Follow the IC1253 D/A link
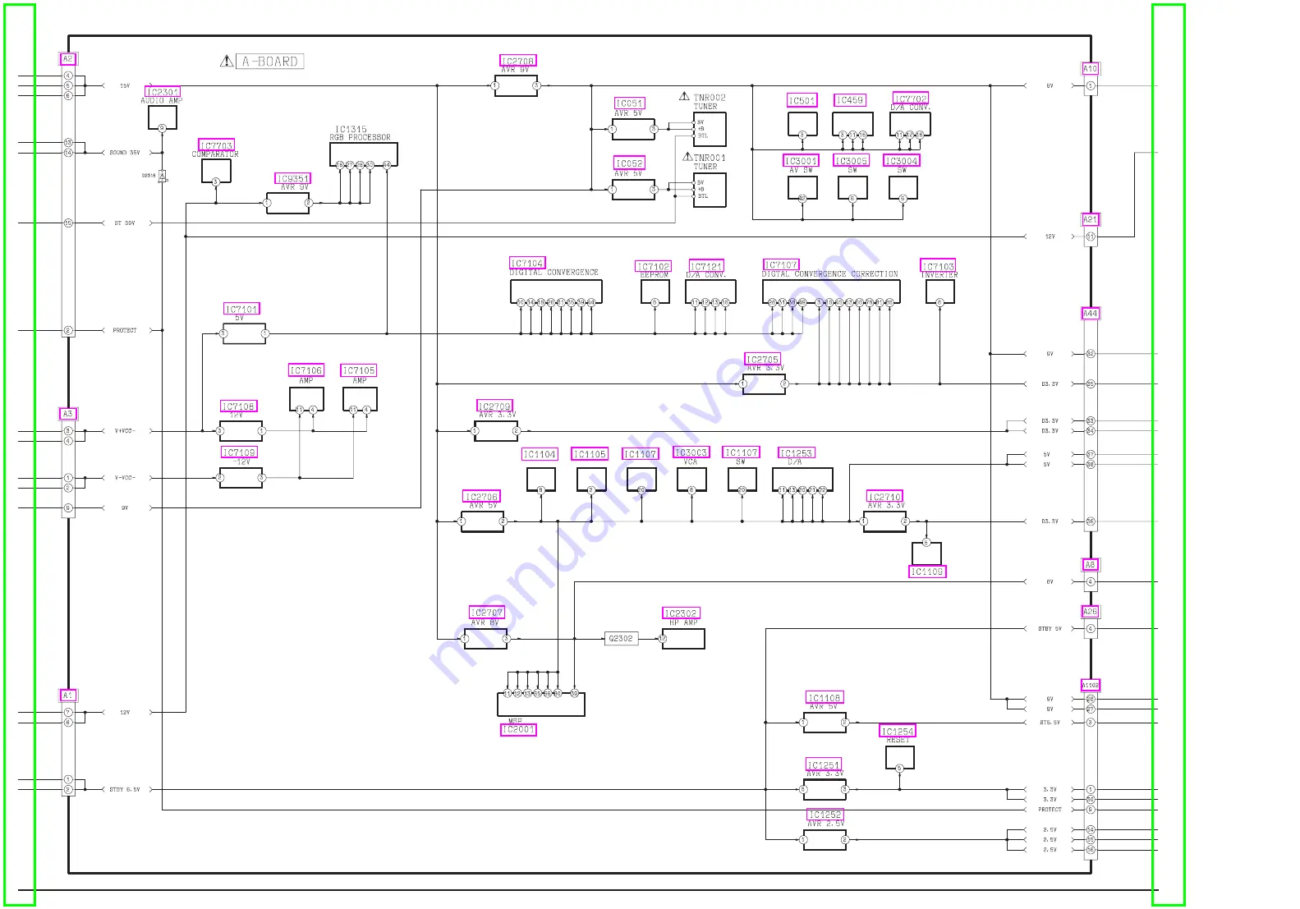Screen dimensions: 1300x909 click(797, 453)
